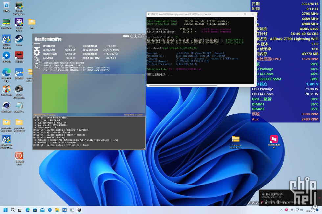
Task: Launch CPUID CPU-Z shortcut
Action: 19,25
